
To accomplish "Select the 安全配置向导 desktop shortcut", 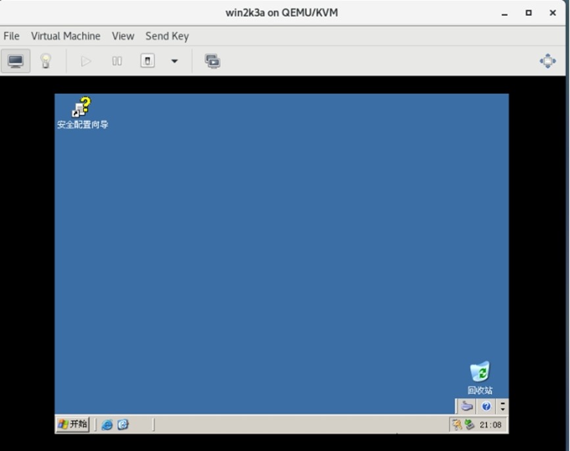I will pyautogui.click(x=83, y=113).
